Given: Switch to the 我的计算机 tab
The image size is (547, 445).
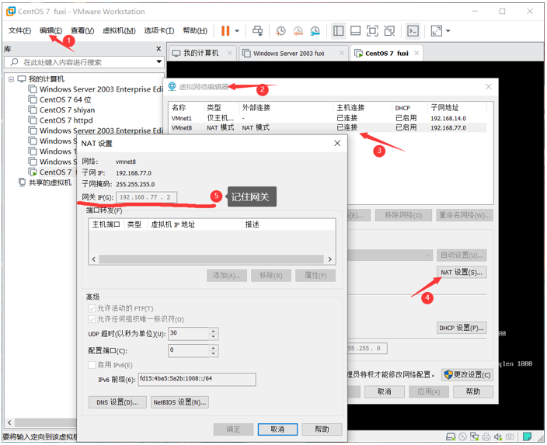Looking at the screenshot, I should pos(201,53).
